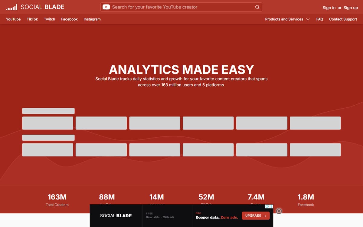Click the 14M stat value
This screenshot has height=227, width=363.
click(156, 197)
